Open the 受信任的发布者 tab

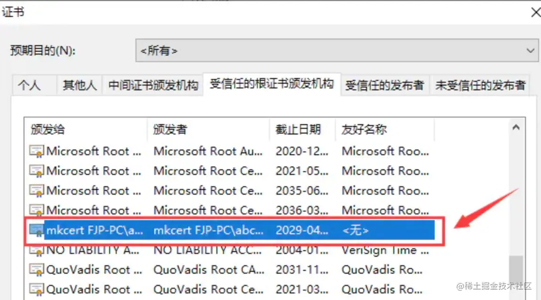(x=385, y=85)
